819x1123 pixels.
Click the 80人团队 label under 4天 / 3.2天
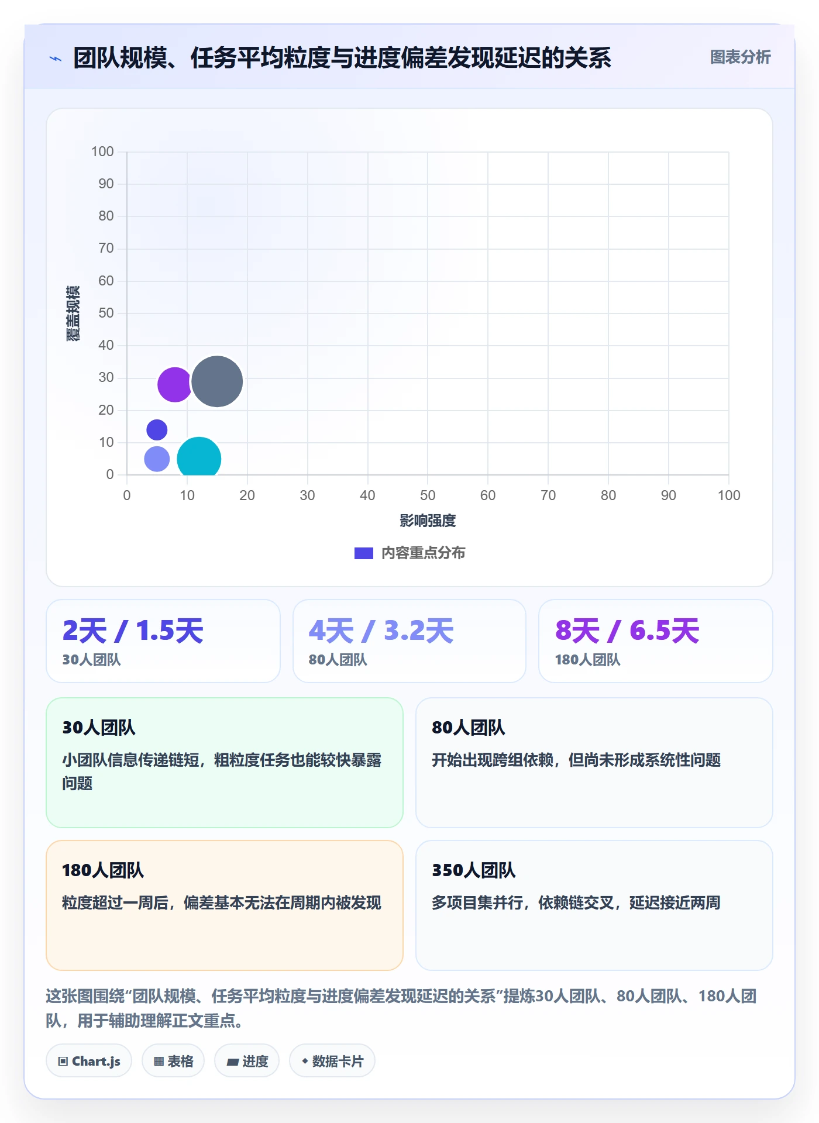coord(338,660)
